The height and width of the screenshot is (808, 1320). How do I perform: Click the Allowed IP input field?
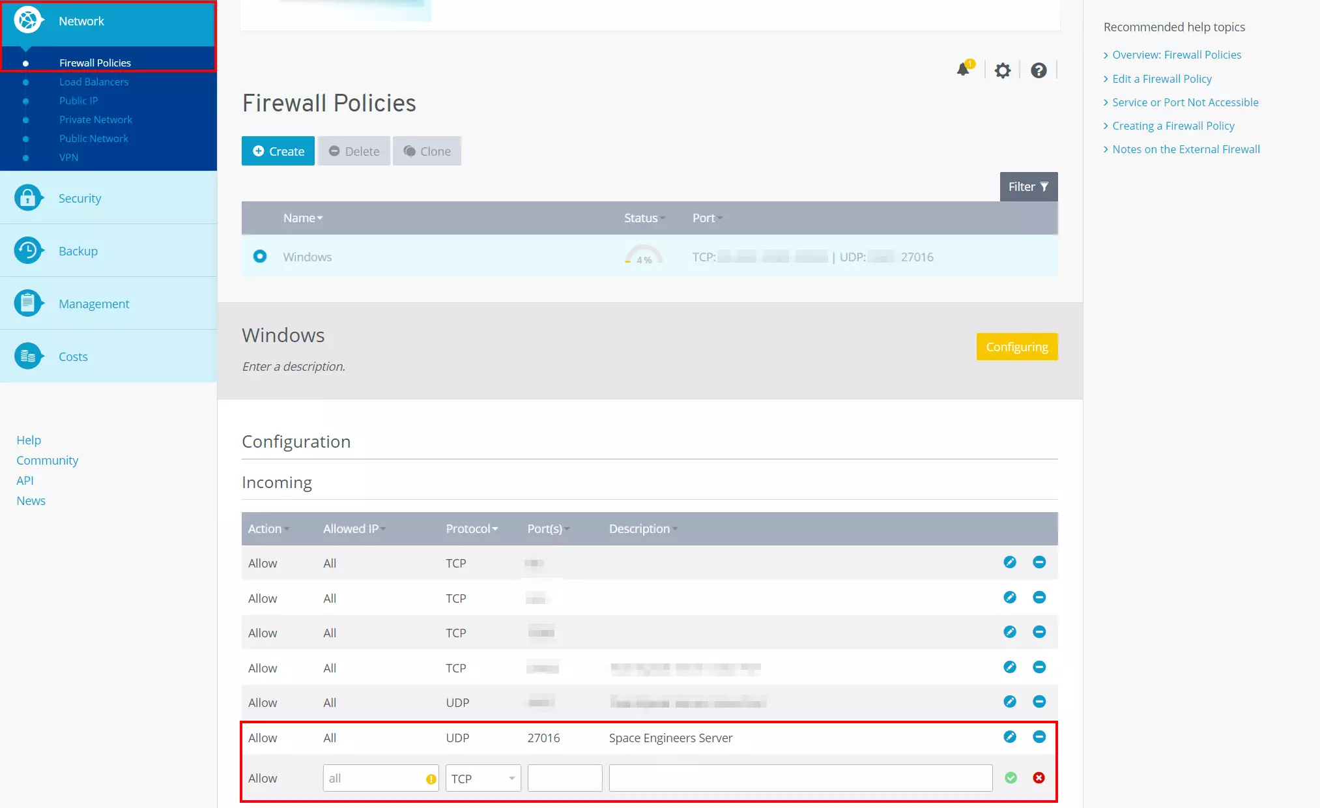point(380,778)
